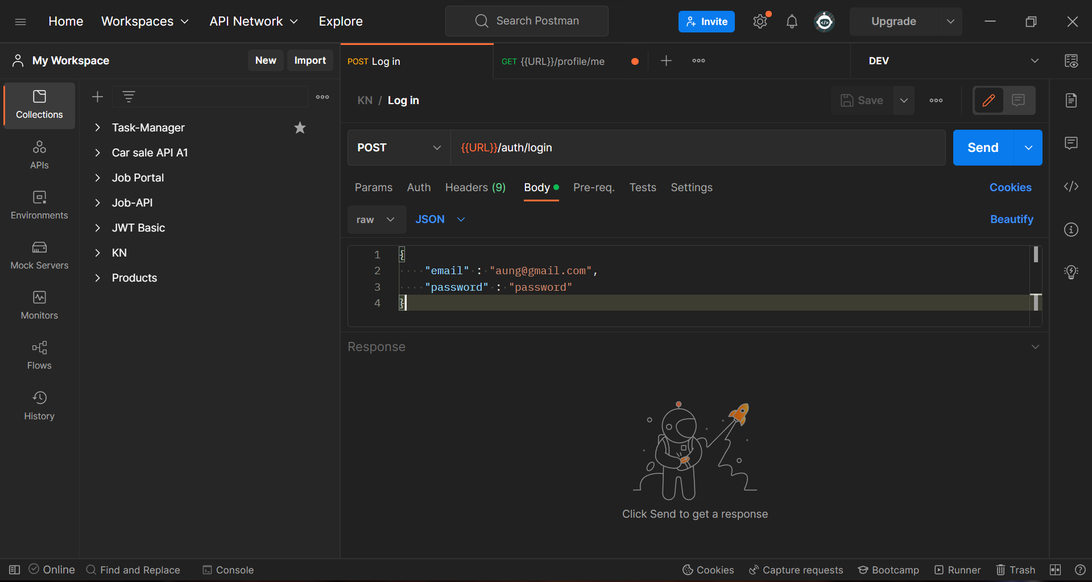Open the notifications bell
Screen dimensions: 1092x582
[x=791, y=22]
